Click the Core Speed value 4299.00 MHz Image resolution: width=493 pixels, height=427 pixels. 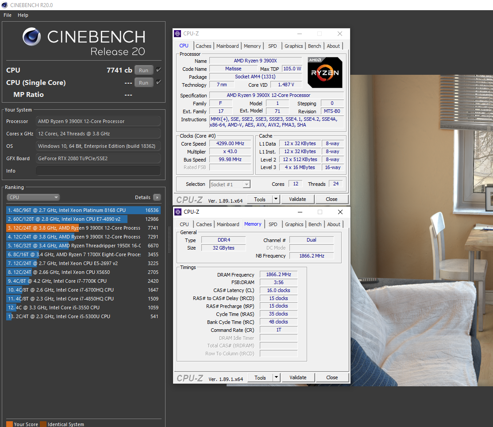click(230, 143)
